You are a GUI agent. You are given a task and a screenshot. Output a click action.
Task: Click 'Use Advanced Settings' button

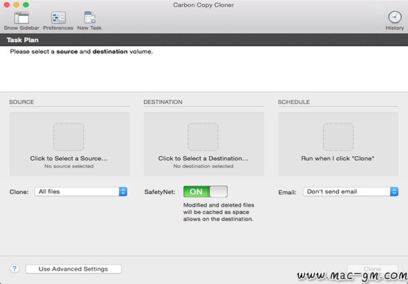pyautogui.click(x=73, y=269)
